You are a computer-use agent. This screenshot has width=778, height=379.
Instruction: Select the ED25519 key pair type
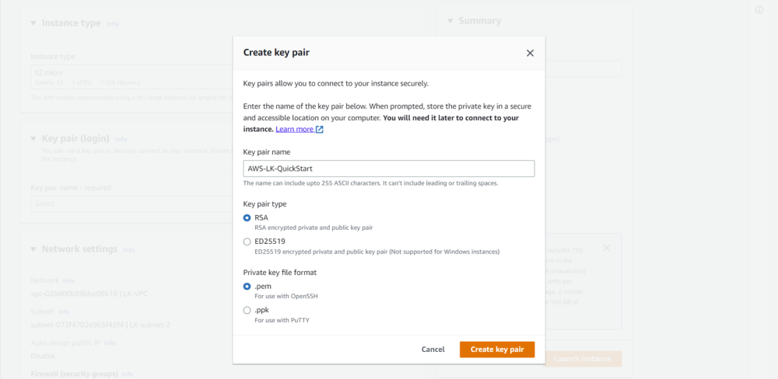[x=247, y=242]
